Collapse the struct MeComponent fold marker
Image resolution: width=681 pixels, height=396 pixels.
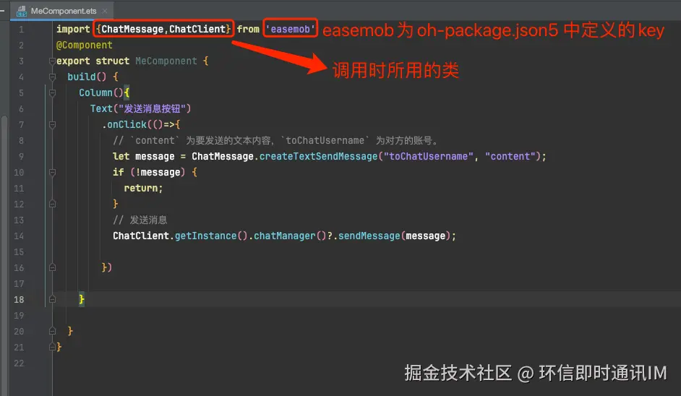[x=52, y=61]
